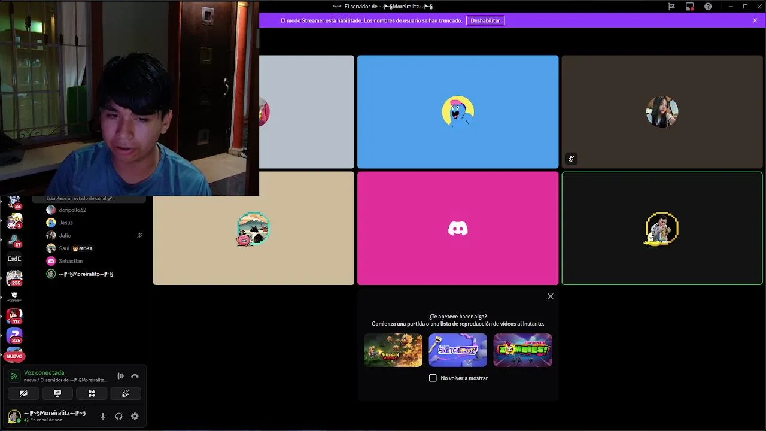The height and width of the screenshot is (431, 766).
Task: Open the soundboard button in the voice panel
Action: pyautogui.click(x=126, y=393)
